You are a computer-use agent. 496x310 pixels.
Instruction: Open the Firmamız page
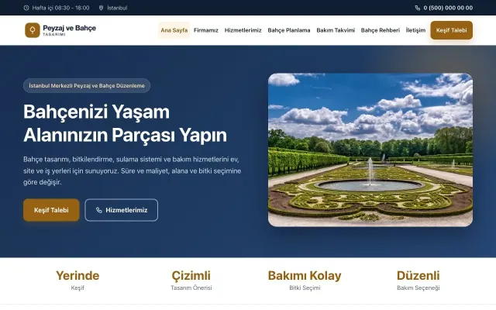click(x=206, y=30)
